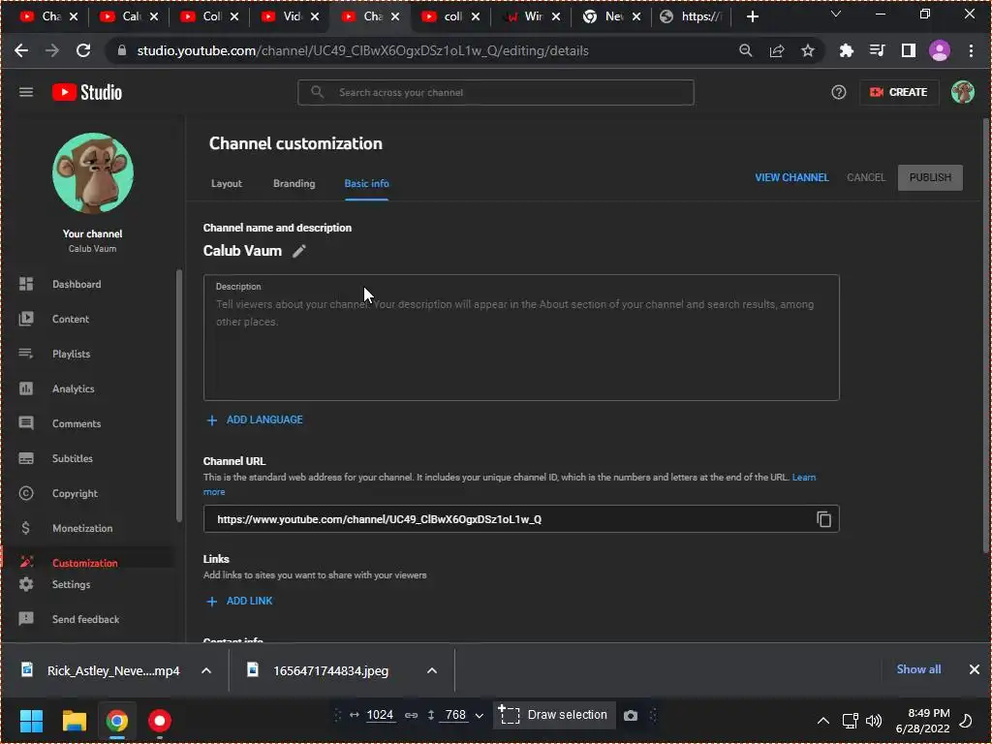Image resolution: width=992 pixels, height=744 pixels.
Task: Open the tab search chevron
Action: click(x=836, y=14)
